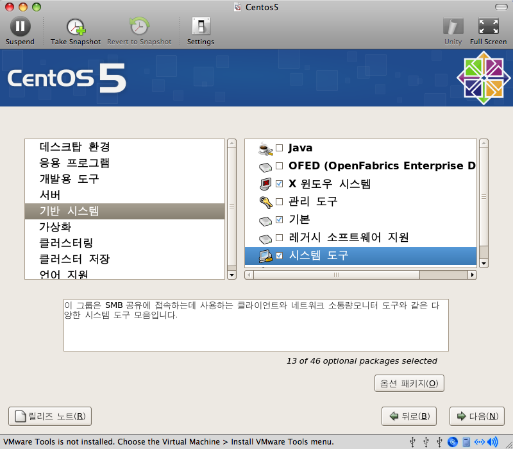Open 릴리즈 노트(R) release notes
Image resolution: width=513 pixels, height=449 pixels.
[x=50, y=416]
